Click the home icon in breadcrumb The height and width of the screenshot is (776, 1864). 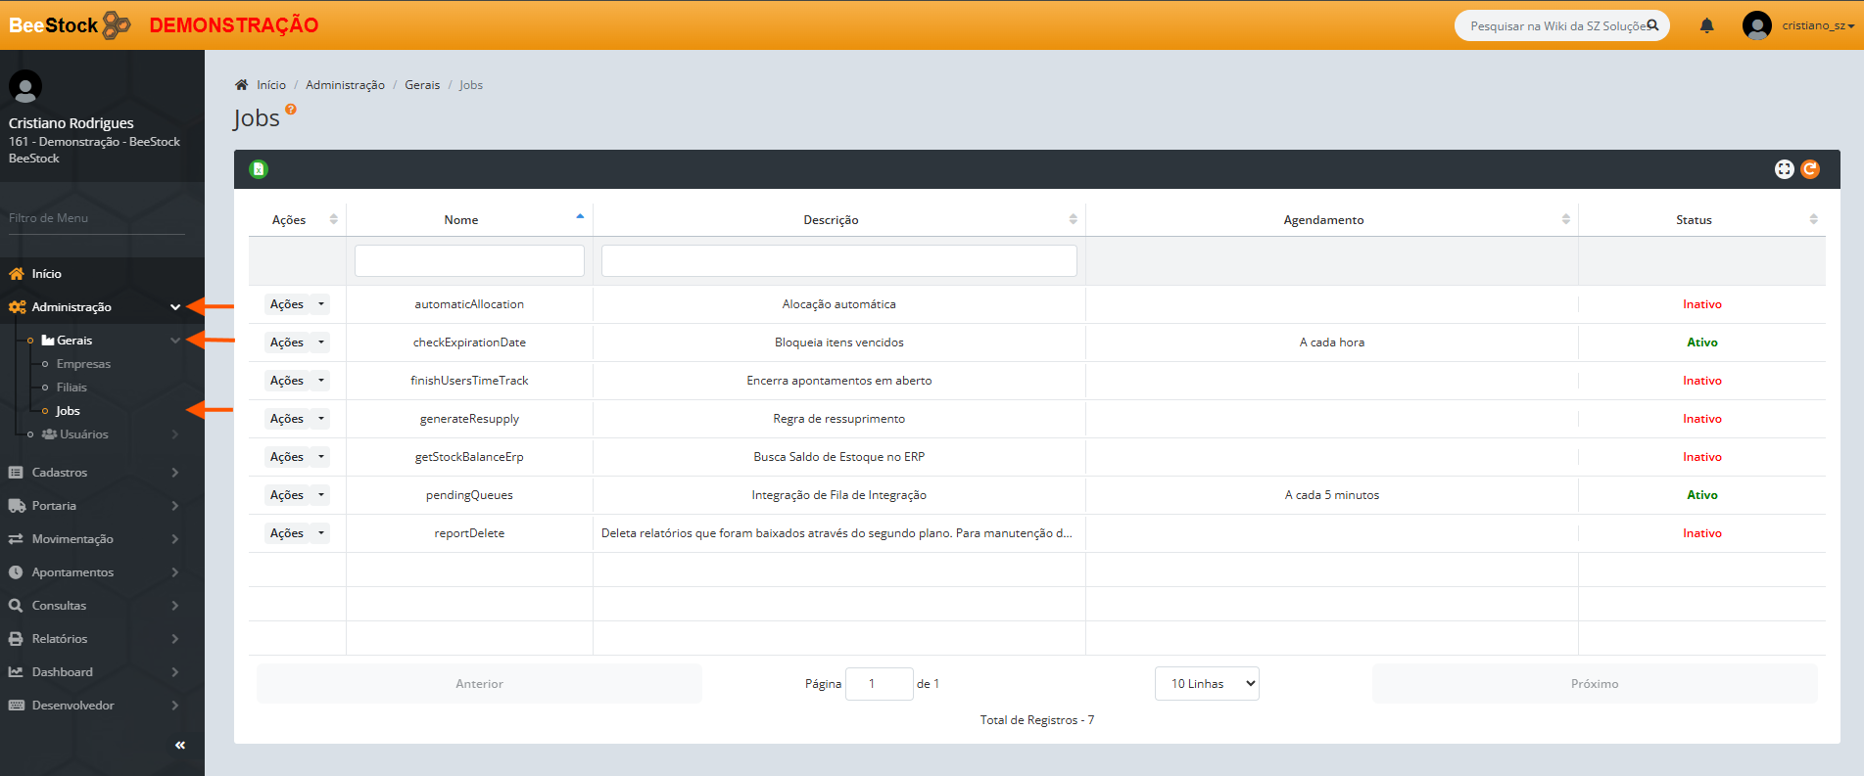(242, 85)
